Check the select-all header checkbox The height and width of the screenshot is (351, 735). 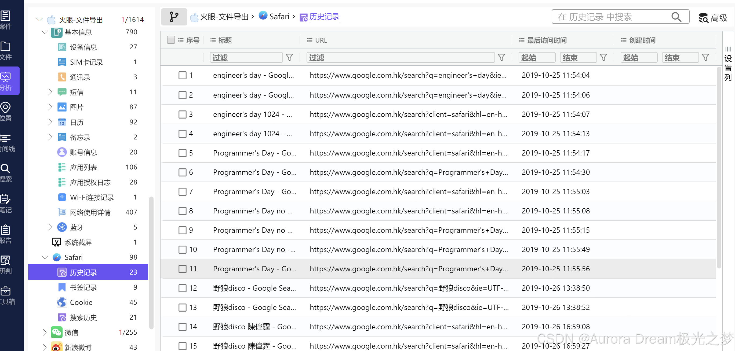171,40
